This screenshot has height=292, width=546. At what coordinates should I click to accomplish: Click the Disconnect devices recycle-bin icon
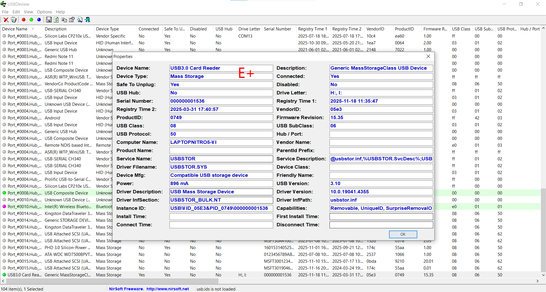pos(14,20)
